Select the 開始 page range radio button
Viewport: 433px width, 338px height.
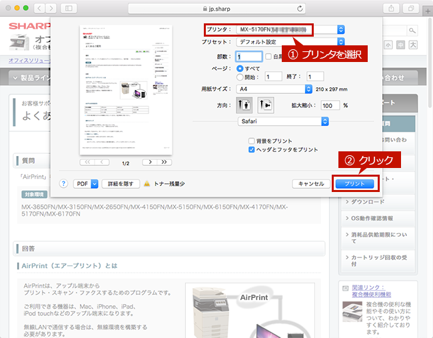(x=240, y=77)
